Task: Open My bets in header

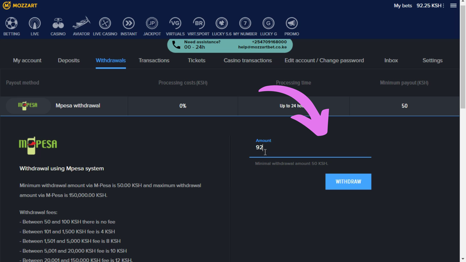Action: pos(403,5)
